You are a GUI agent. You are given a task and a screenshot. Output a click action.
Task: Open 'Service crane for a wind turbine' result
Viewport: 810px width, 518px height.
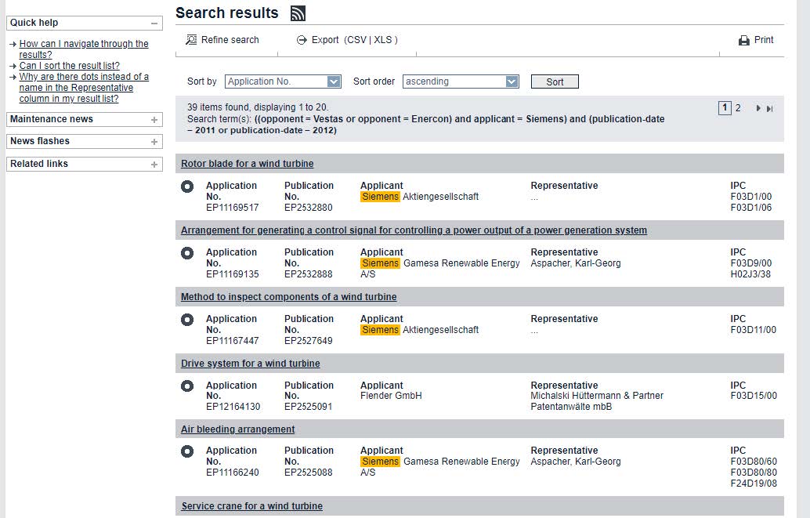(252, 506)
